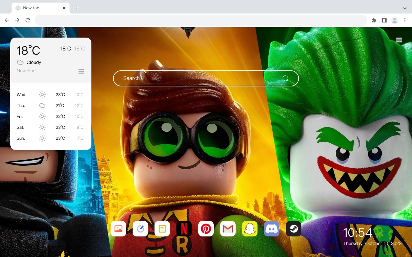Click the Cloudy condition text
Screen dimensions: 412x257
pos(34,62)
